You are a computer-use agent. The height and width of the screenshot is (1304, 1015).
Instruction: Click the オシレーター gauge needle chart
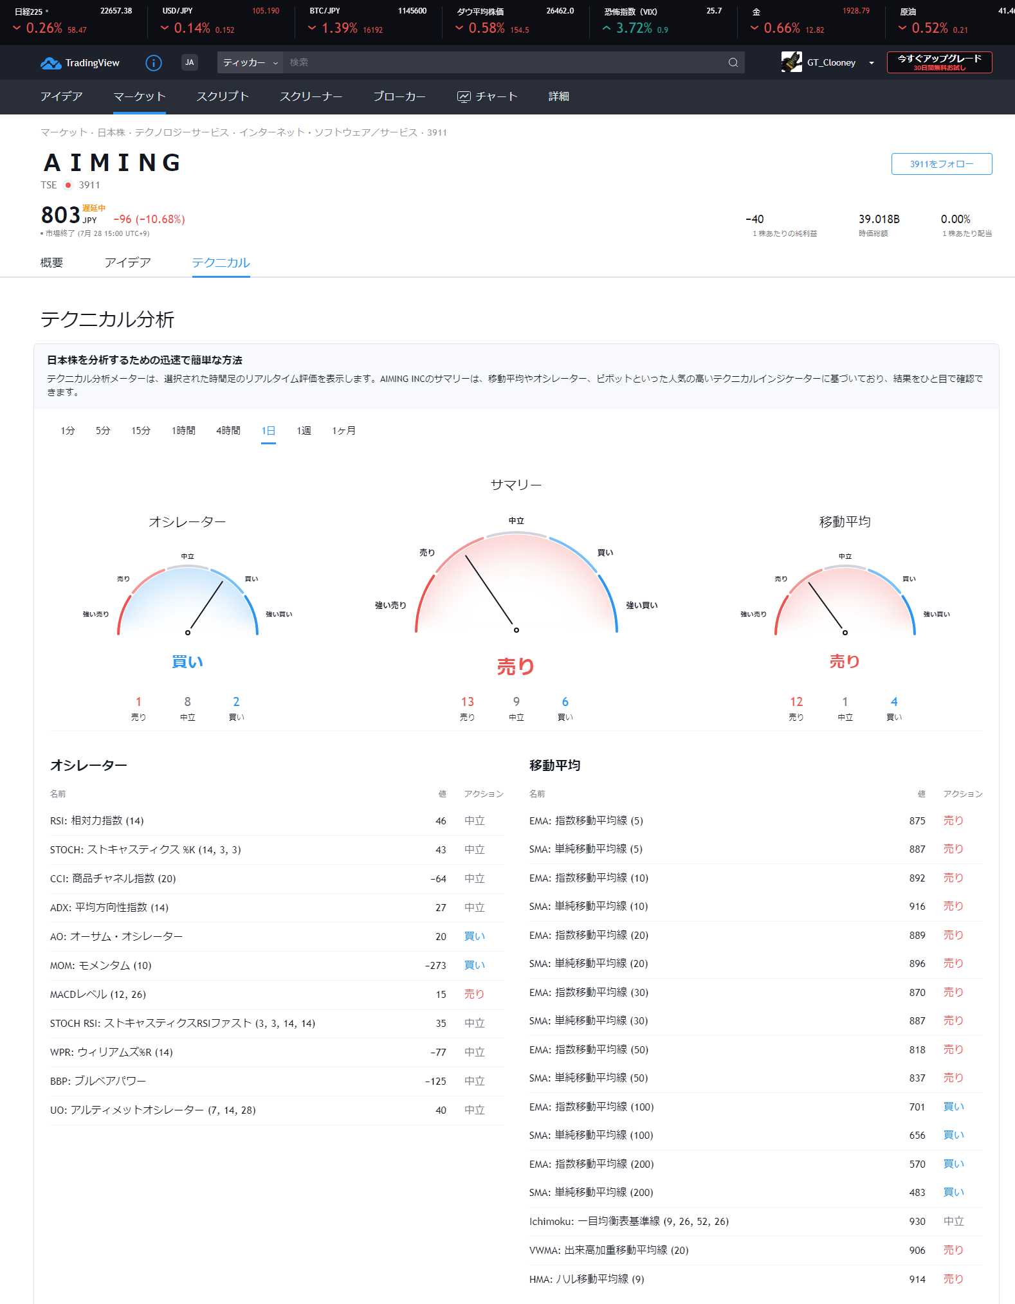187,601
